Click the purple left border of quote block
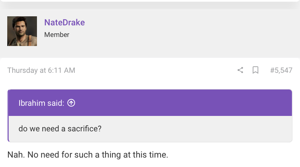 point(8,116)
